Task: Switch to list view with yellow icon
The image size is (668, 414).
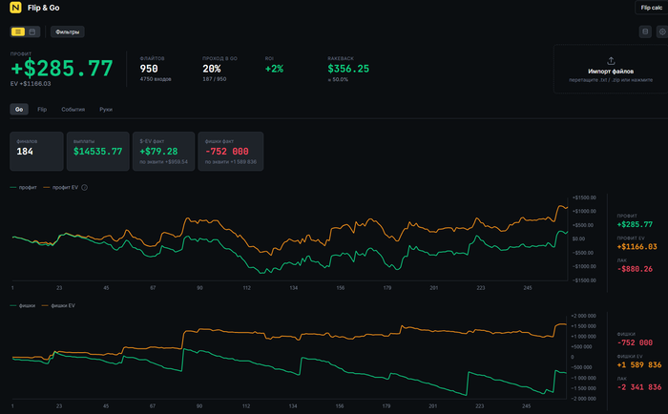Action: pos(18,31)
